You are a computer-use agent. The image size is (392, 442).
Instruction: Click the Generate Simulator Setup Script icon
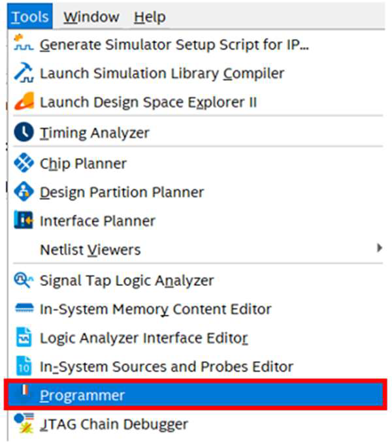pos(23,45)
